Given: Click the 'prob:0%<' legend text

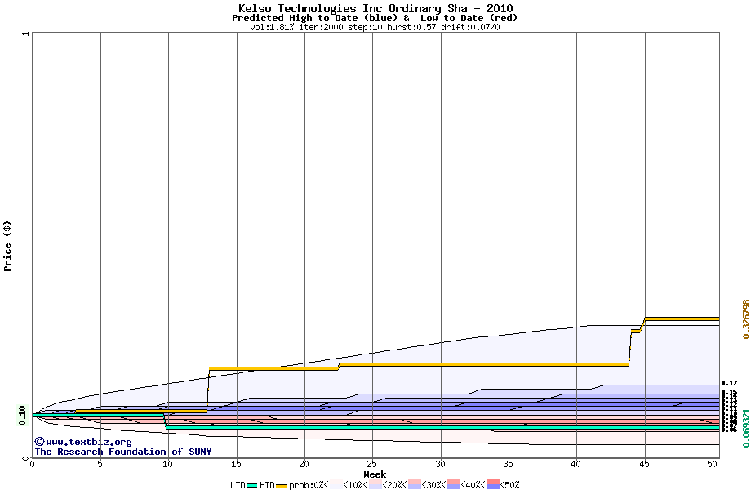Looking at the screenshot, I should [x=309, y=485].
